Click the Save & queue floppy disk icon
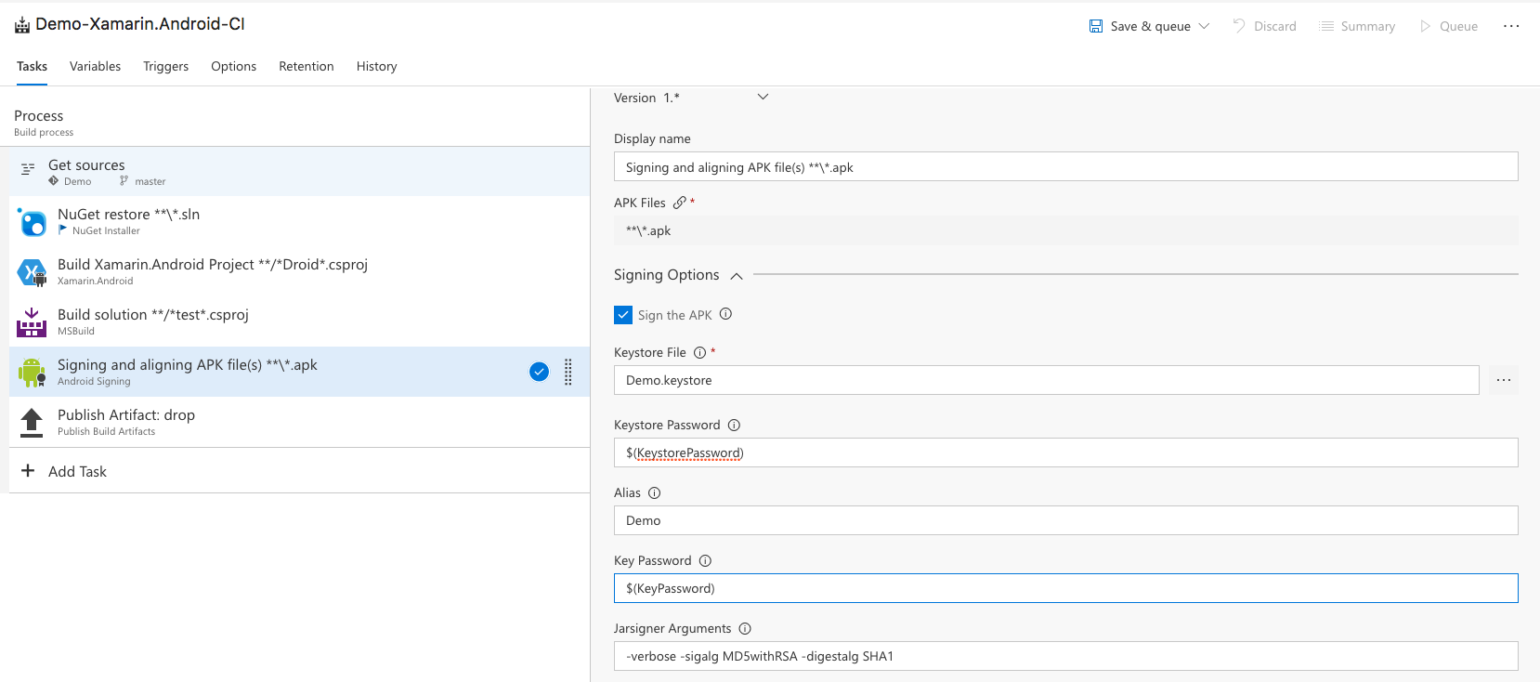This screenshot has width=1540, height=682. pyautogui.click(x=1096, y=26)
